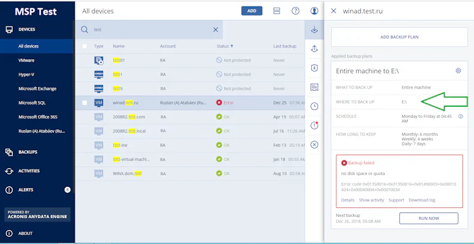Viewport: 474px width, 244px height.
Task: Select Ruslan (A) Atabáev group in sidebar
Action: (x=42, y=131)
